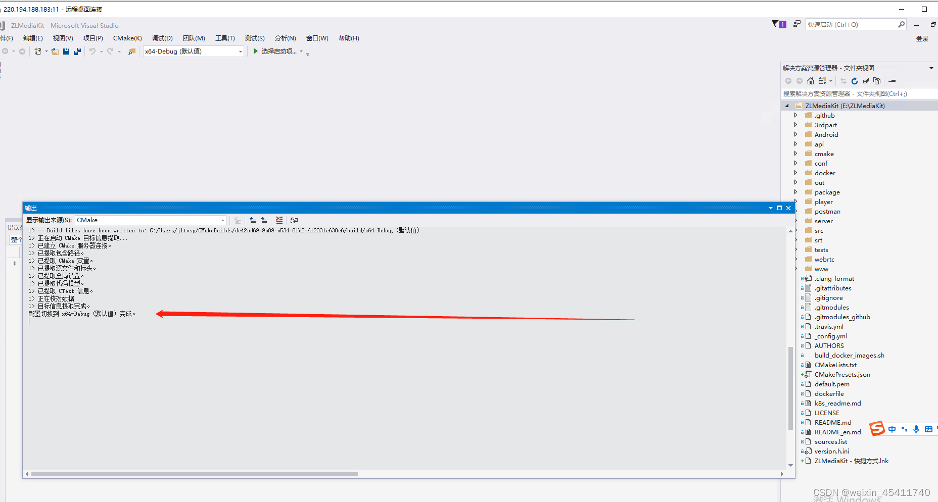This screenshot has width=938, height=502.
Task: Click Previous Message icon in output panel
Action: 253,220
